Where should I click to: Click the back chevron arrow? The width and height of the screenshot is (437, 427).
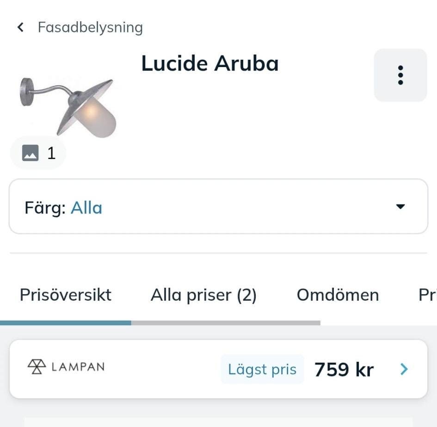pyautogui.click(x=20, y=27)
